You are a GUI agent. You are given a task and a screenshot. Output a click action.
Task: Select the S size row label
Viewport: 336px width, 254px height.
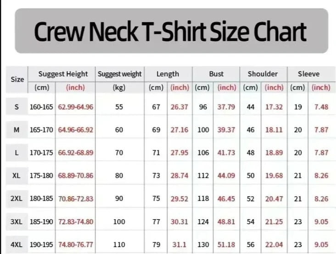point(17,107)
